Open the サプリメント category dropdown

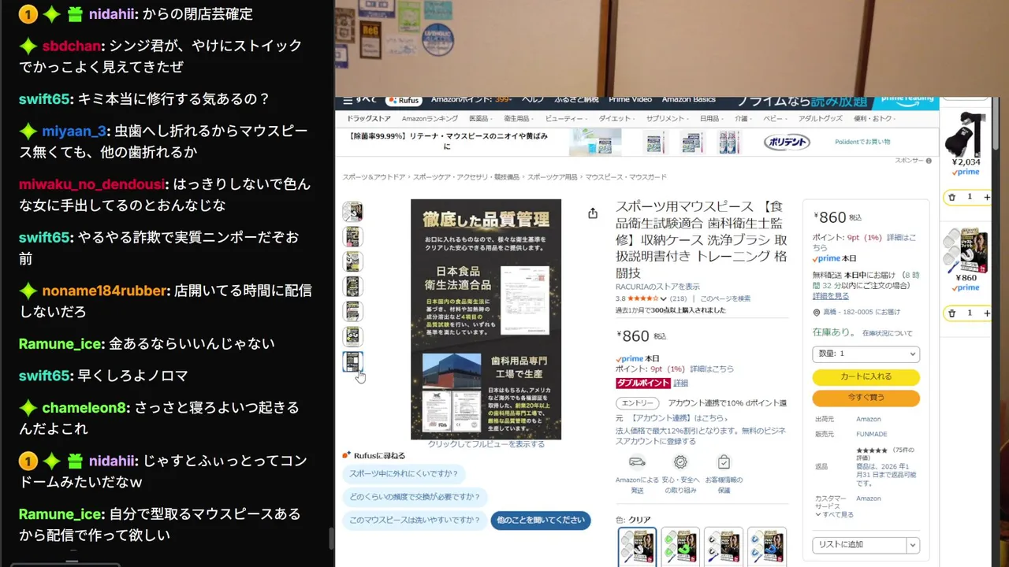[666, 118]
